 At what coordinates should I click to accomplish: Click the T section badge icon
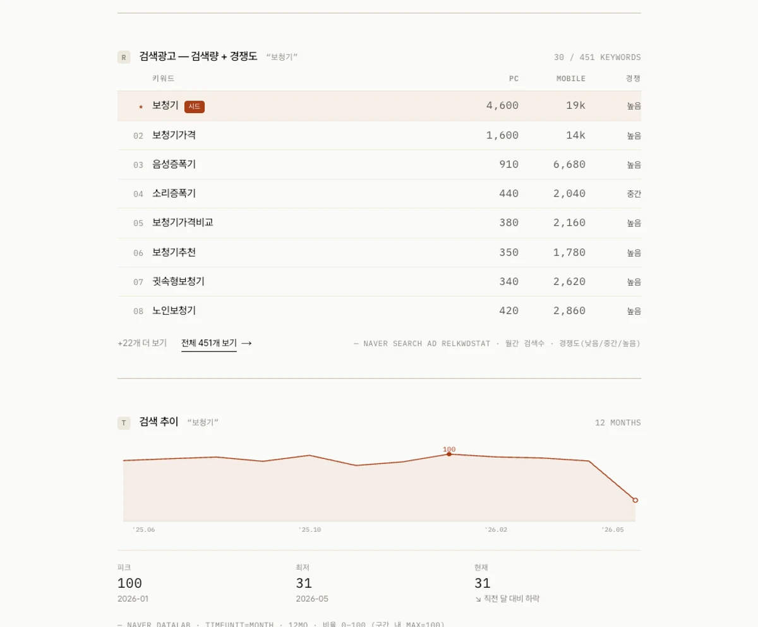(x=124, y=423)
